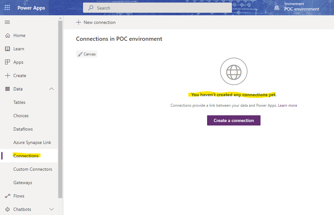Collapse the Data section chevron
This screenshot has width=334, height=215.
pyautogui.click(x=51, y=89)
